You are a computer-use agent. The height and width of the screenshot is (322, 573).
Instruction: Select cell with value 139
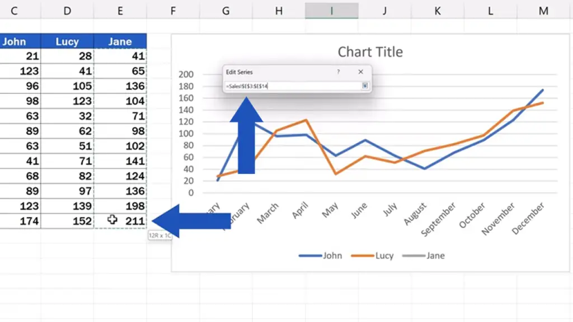pyautogui.click(x=67, y=206)
